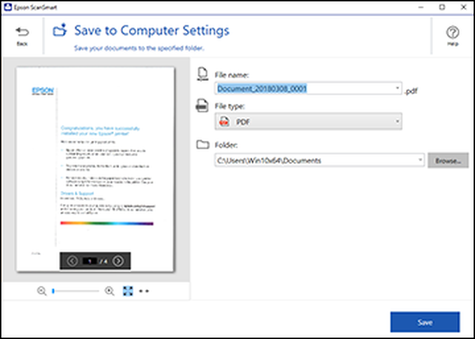475x339 pixels.
Task: Go to next page with the right arrow
Action: tap(118, 261)
